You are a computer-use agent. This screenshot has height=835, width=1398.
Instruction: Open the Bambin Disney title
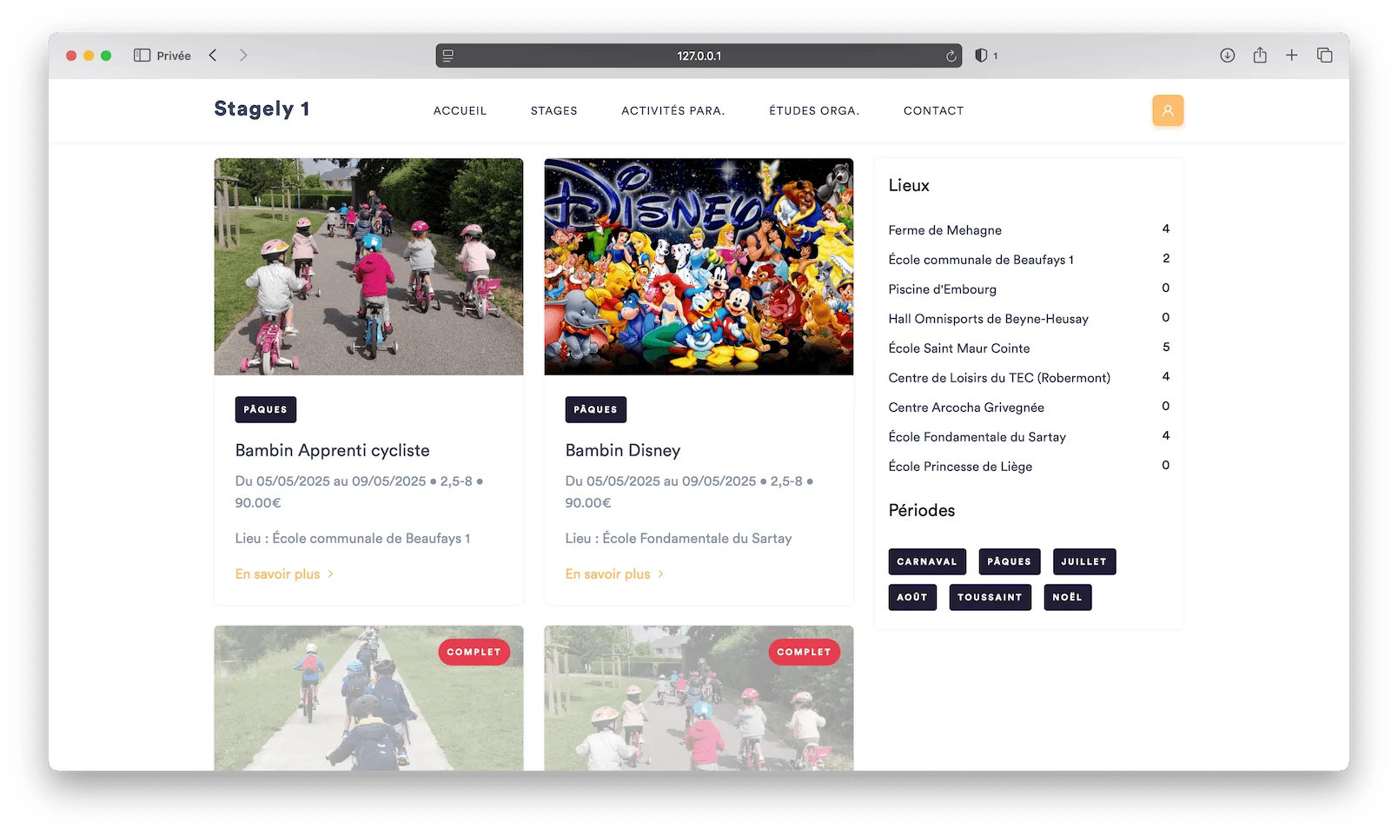tap(622, 450)
